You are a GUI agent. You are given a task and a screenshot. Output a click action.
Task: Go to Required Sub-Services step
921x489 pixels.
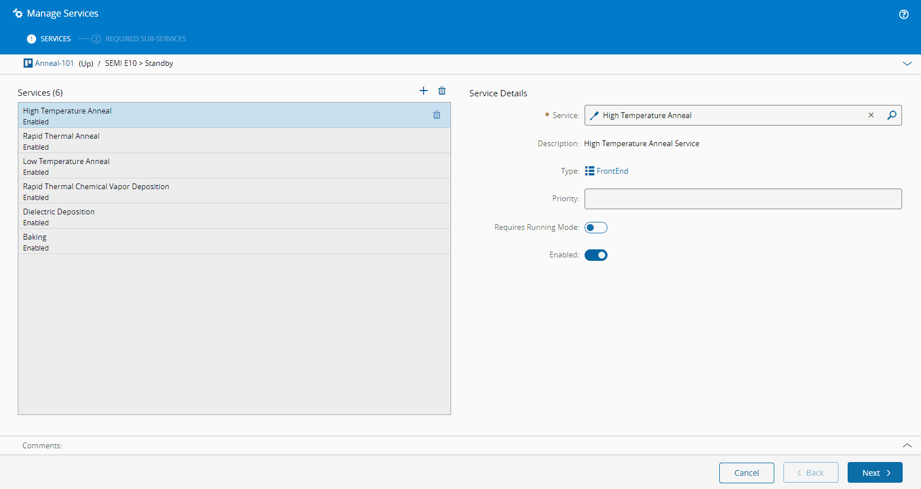pos(145,39)
